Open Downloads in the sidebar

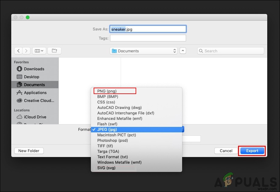click(35, 69)
